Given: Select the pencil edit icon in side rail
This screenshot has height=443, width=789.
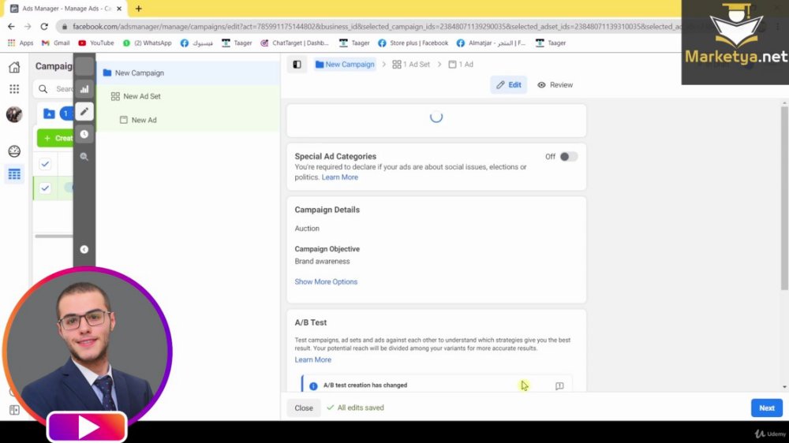Looking at the screenshot, I should pos(84,112).
